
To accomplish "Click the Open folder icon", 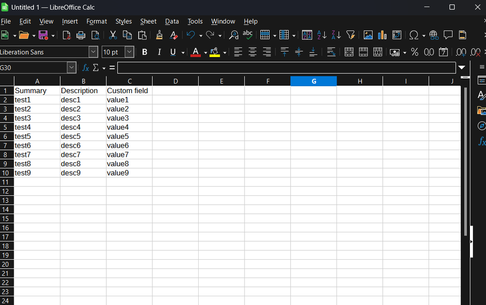I will click(23, 35).
